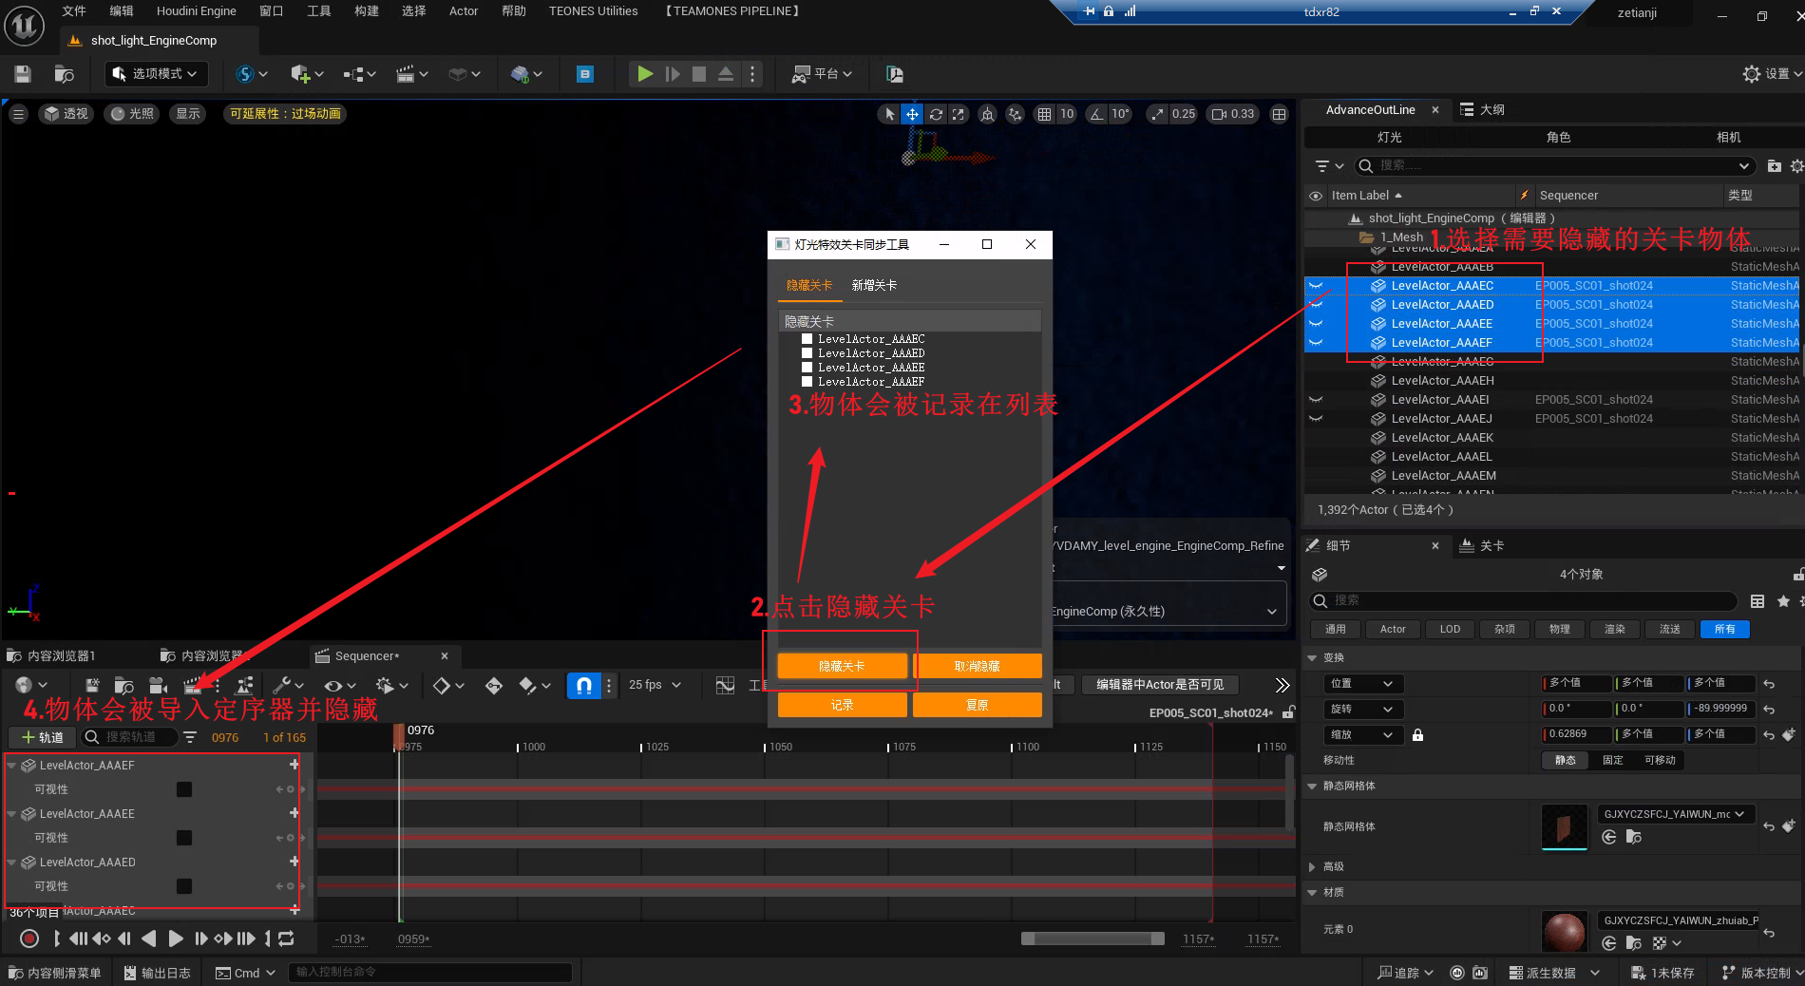Check the LevelActor_AAAEC checkbox in hidden list

[x=807, y=339]
